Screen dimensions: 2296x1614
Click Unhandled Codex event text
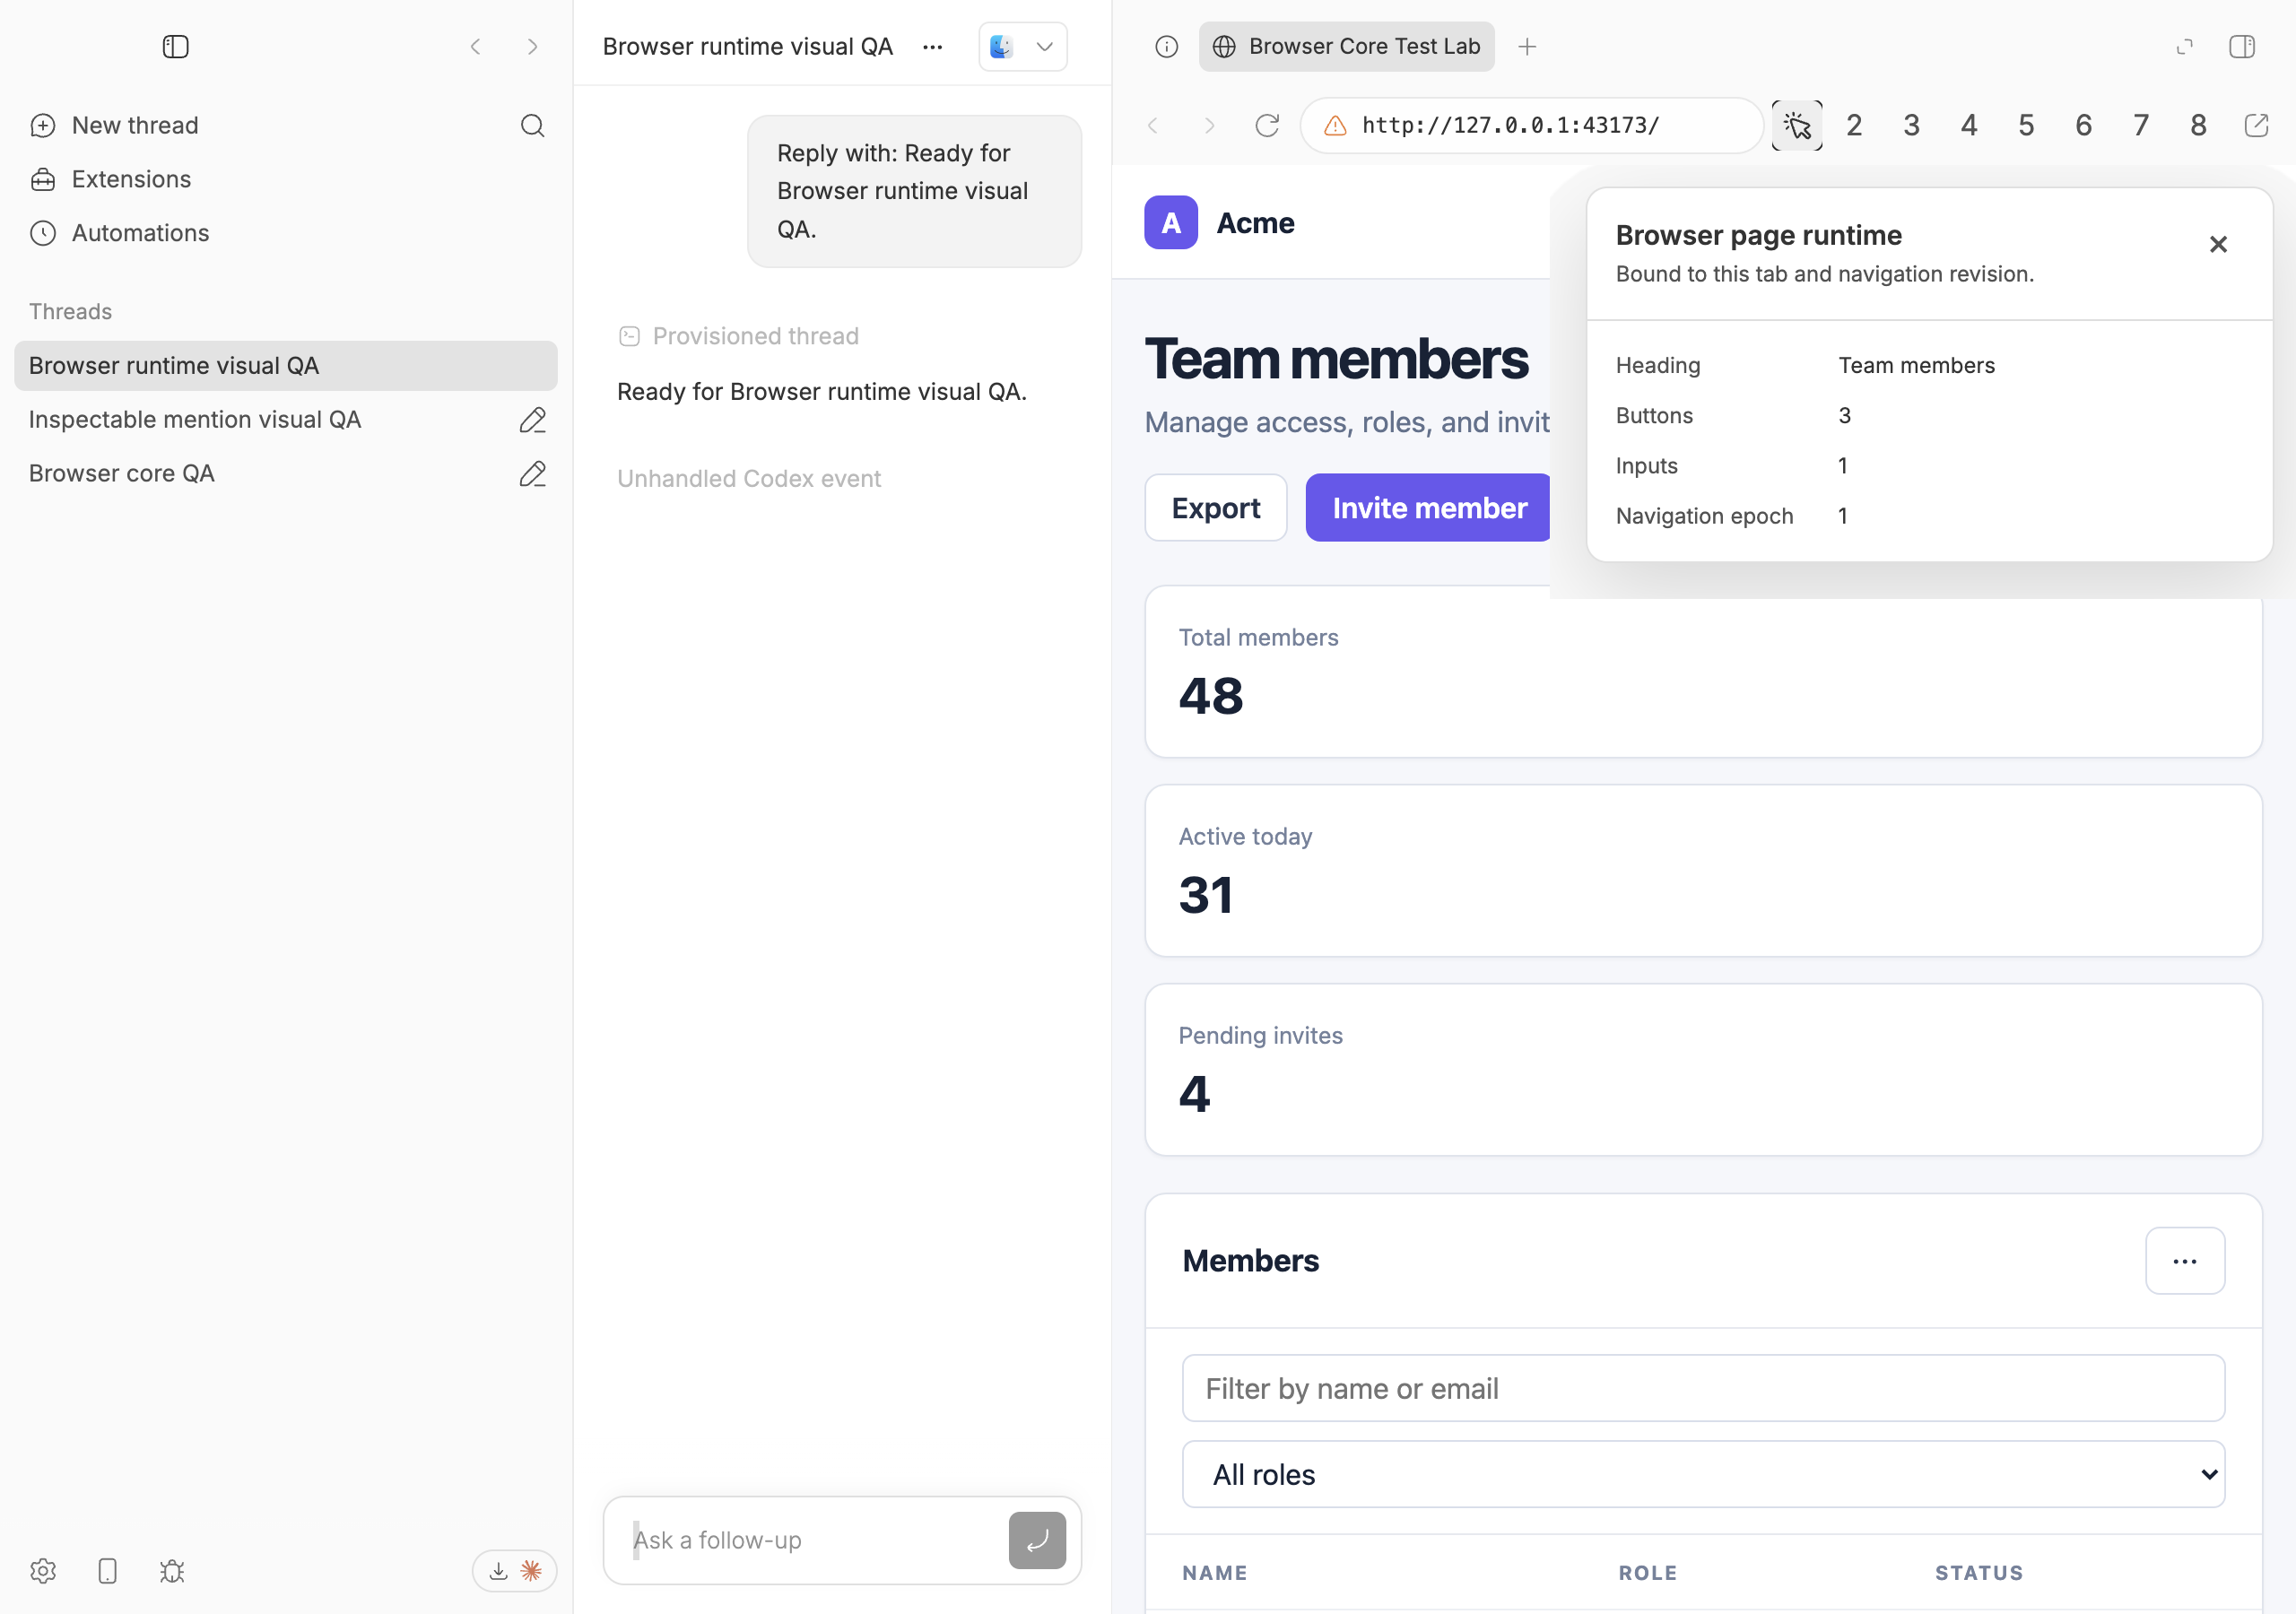[748, 478]
